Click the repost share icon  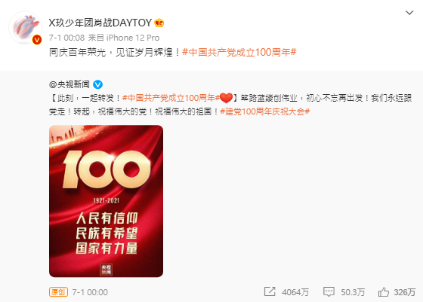tap(270, 291)
